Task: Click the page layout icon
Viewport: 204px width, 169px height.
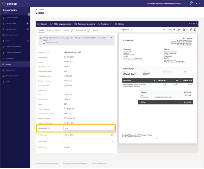Action: 184,30
